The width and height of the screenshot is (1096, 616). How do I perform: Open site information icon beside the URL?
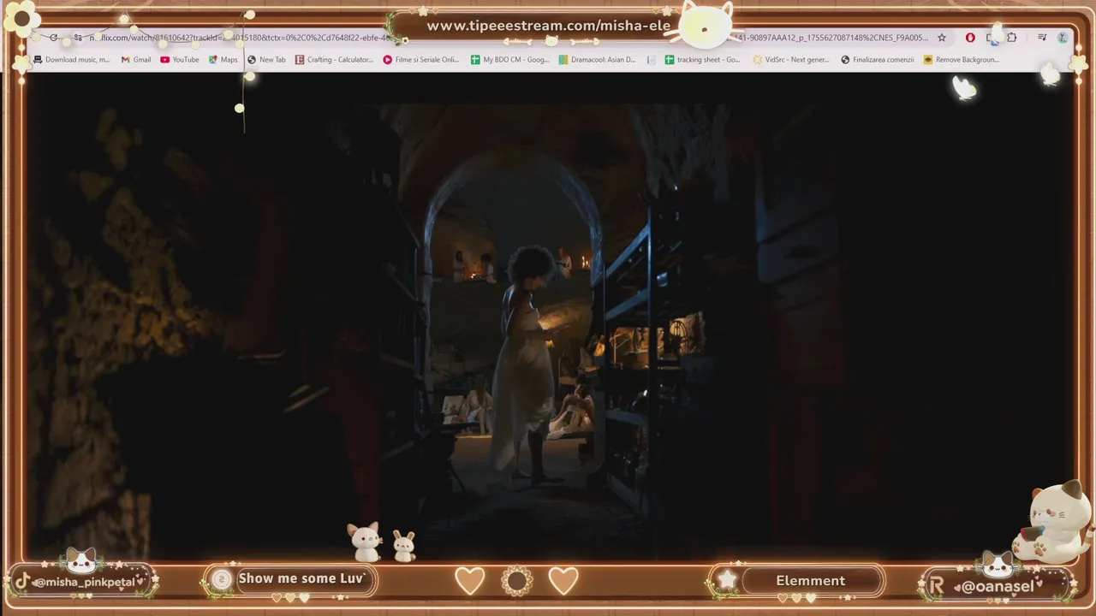pyautogui.click(x=77, y=38)
